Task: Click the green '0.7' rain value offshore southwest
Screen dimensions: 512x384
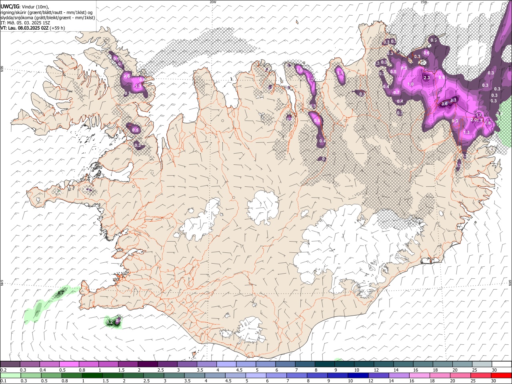Action: (x=61, y=293)
